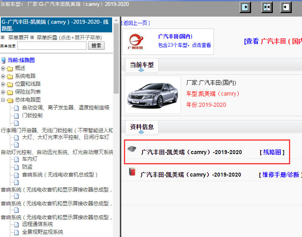Click 包含23个车型，点击查看 link
This screenshot has height=237, width=302.
point(184,45)
